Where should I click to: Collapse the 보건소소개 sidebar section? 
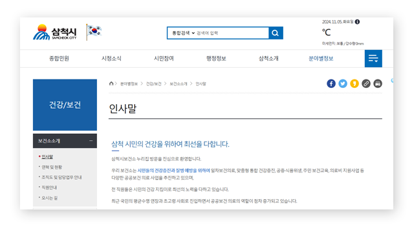(65, 141)
